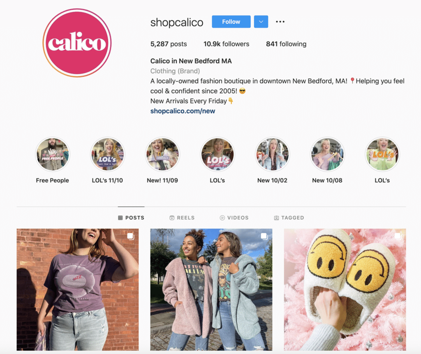Open the purple t-shirt brick wall post
This screenshot has height=354, width=421.
pyautogui.click(x=78, y=289)
